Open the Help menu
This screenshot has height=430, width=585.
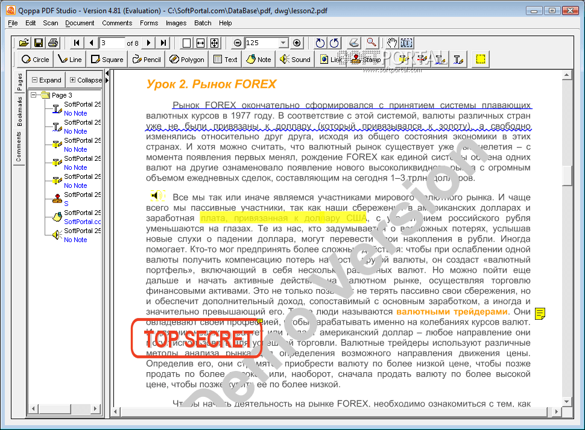coord(226,23)
